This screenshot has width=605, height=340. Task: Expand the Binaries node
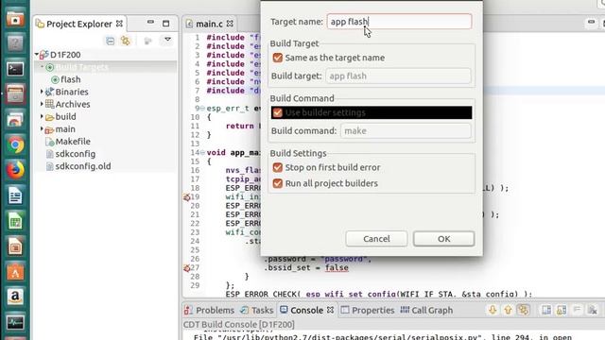(x=42, y=92)
